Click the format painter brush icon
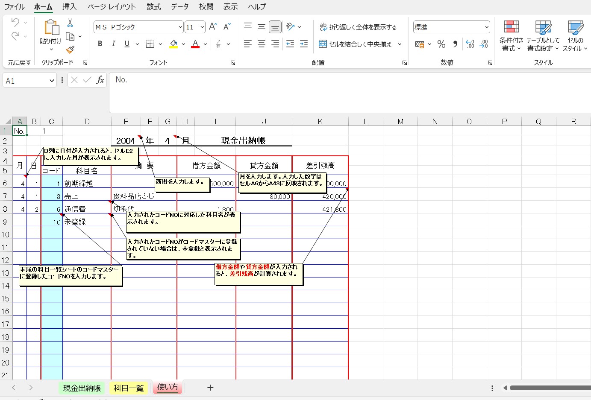 click(x=70, y=50)
